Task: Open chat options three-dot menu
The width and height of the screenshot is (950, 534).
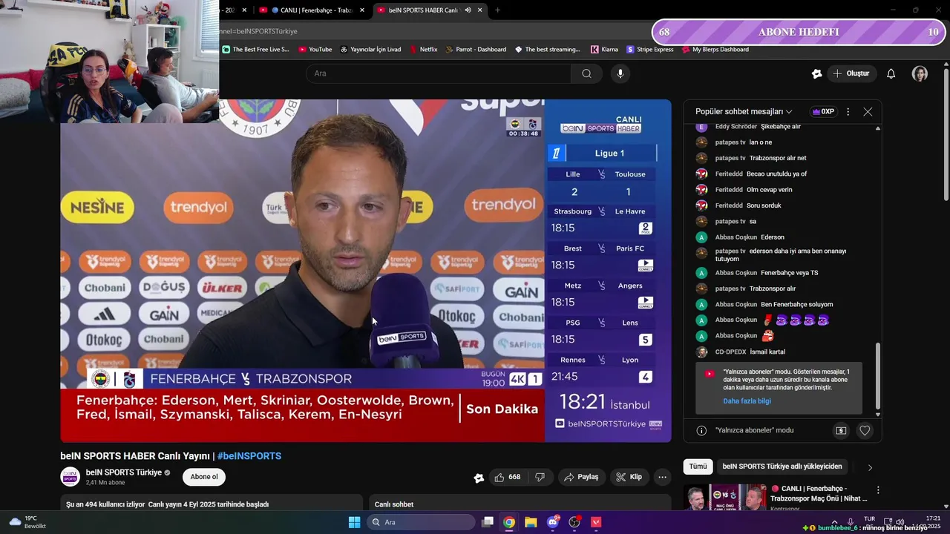Action: pyautogui.click(x=848, y=111)
